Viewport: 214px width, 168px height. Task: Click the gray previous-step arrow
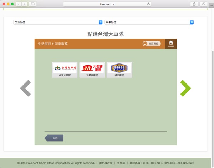pyautogui.click(x=26, y=88)
